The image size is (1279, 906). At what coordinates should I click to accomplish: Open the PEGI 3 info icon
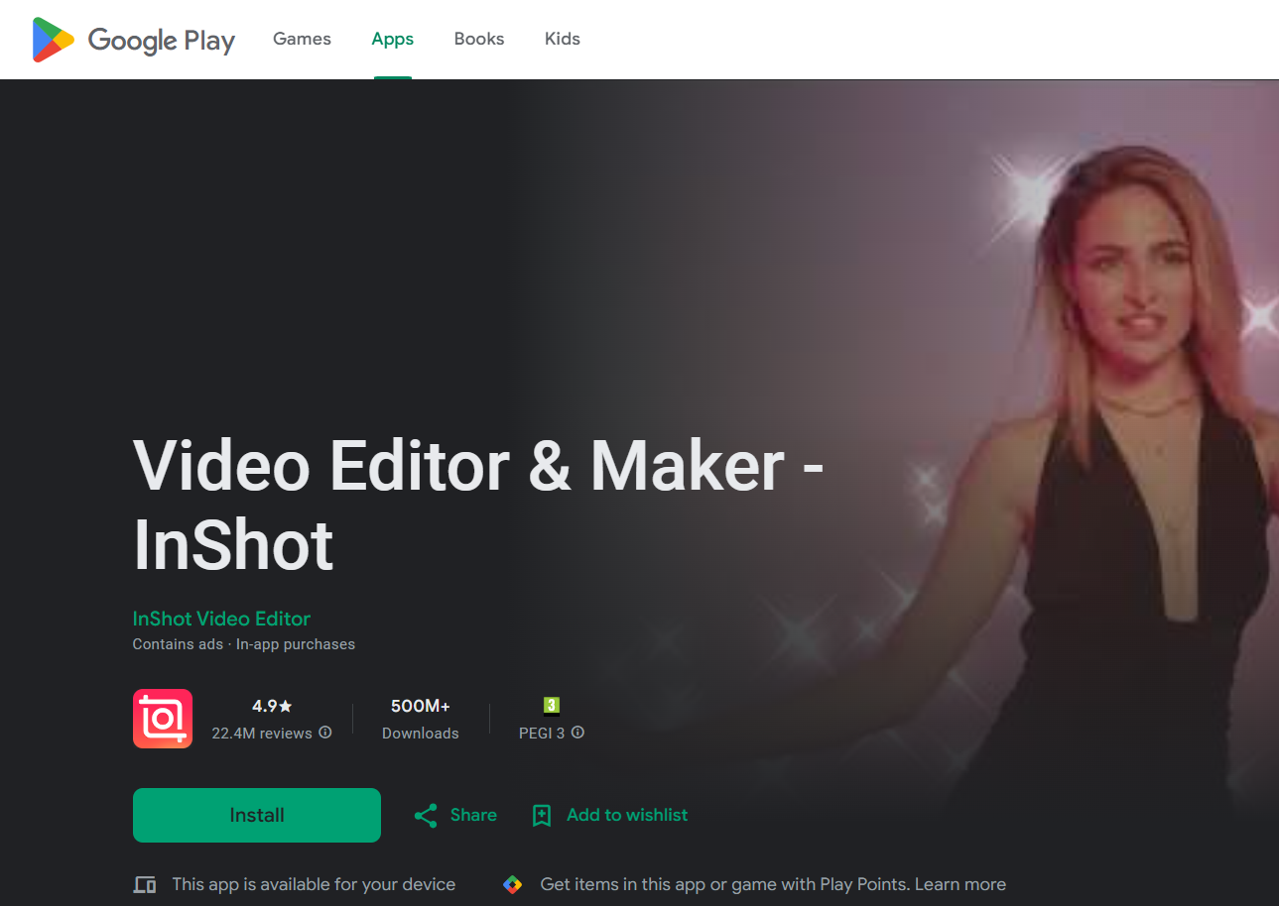click(x=577, y=733)
